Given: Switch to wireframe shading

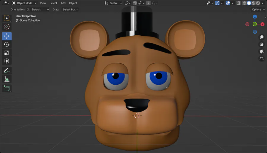Looking at the screenshot, I should [x=244, y=3].
